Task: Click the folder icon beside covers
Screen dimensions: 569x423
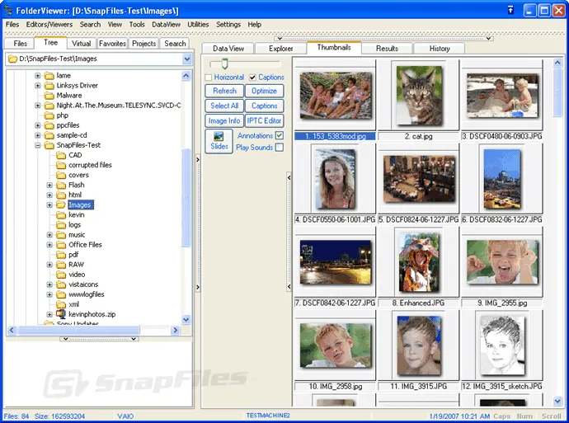Action: point(61,176)
